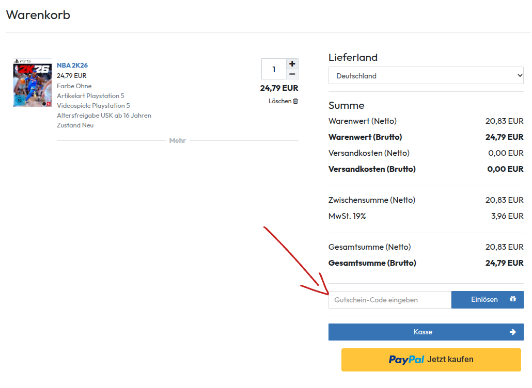Select the item price 24,79 EUR under title
This screenshot has height=388, width=532.
click(72, 75)
